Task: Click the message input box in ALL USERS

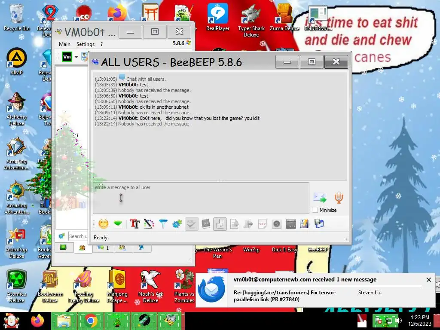Action: 201,198
